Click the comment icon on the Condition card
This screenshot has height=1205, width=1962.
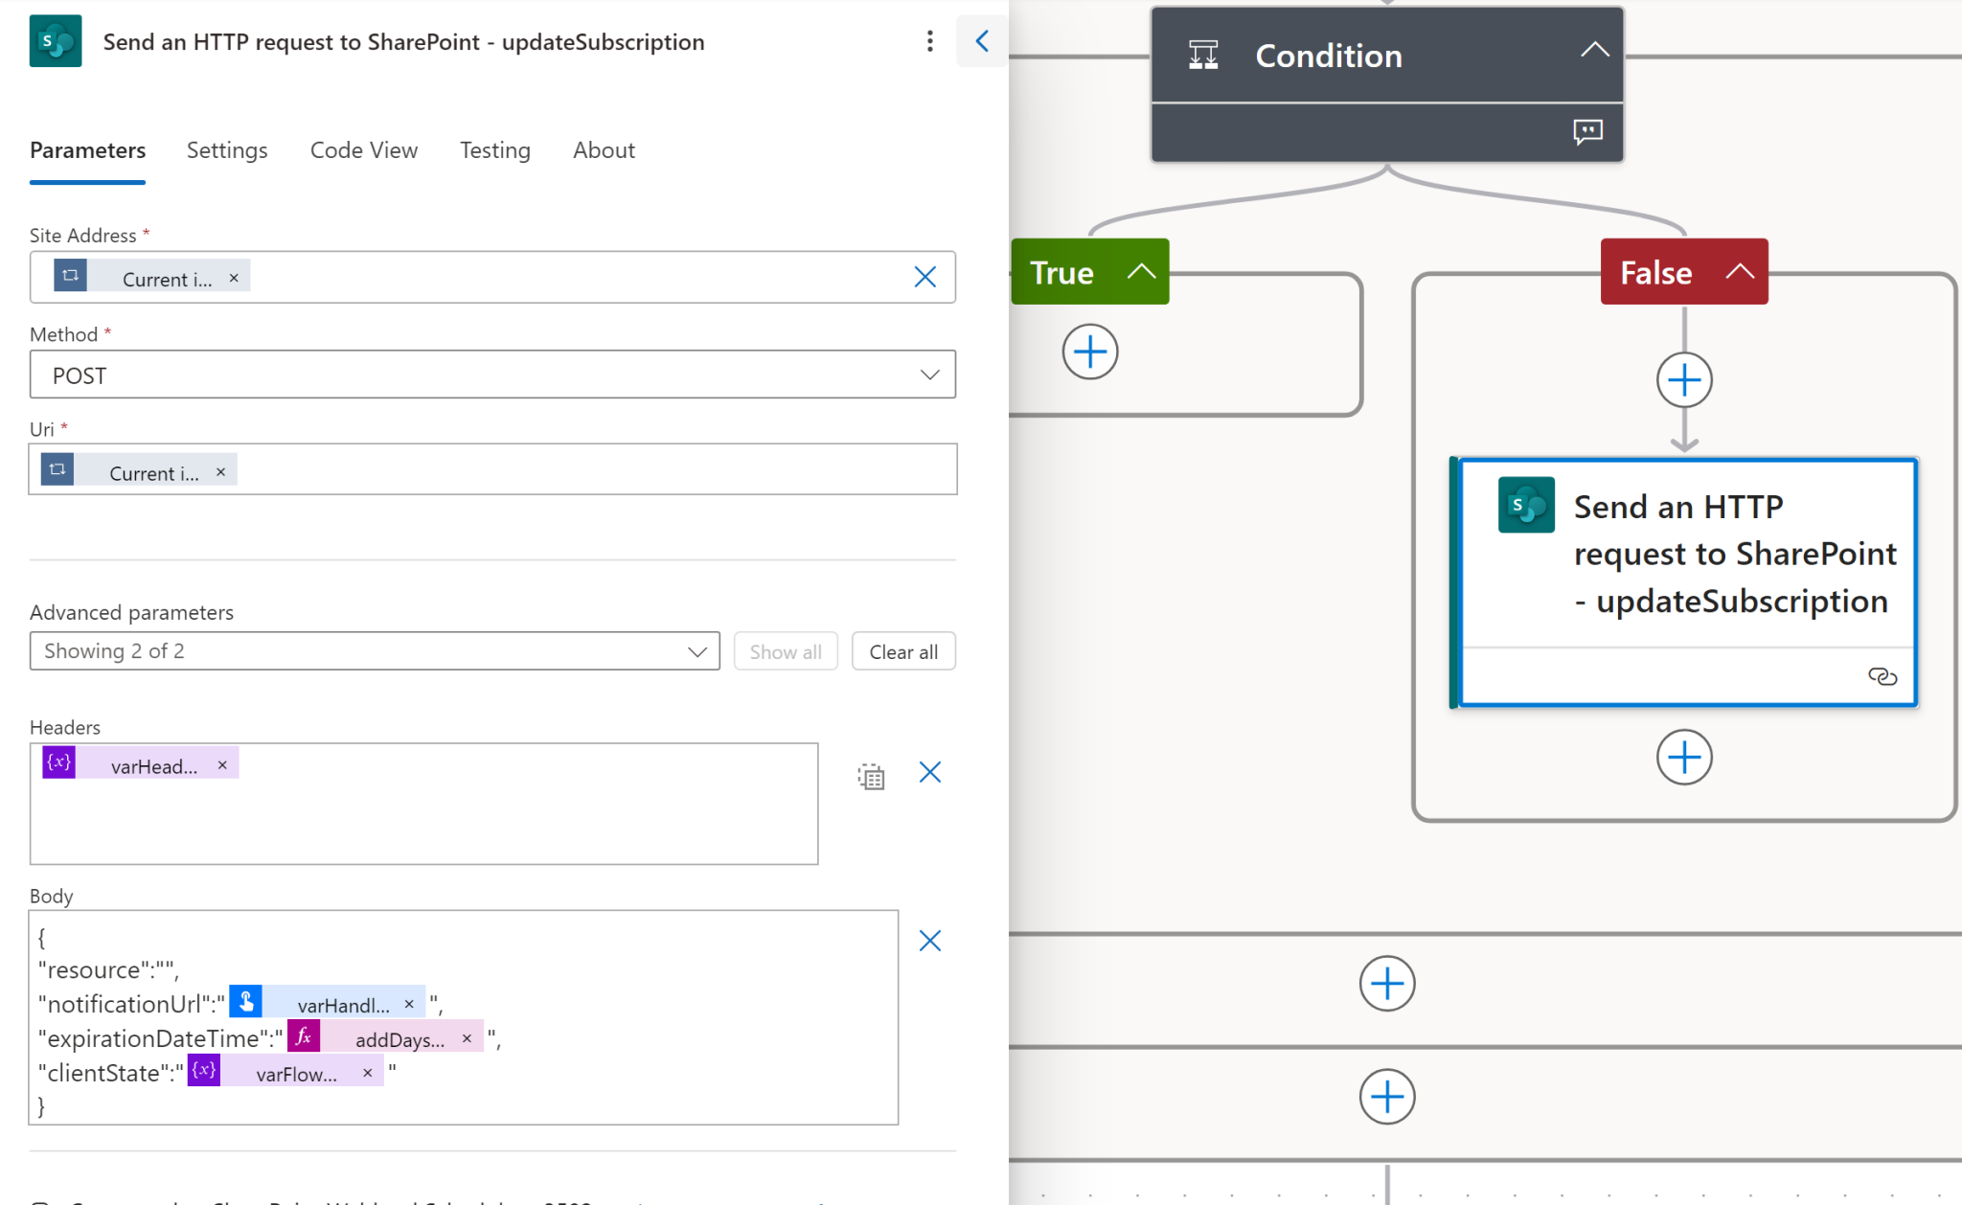[x=1587, y=132]
